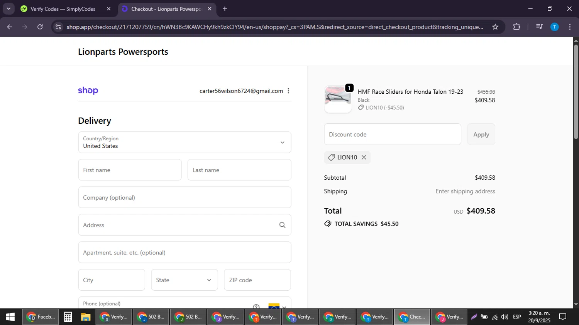Open a new browser tab

[225, 9]
